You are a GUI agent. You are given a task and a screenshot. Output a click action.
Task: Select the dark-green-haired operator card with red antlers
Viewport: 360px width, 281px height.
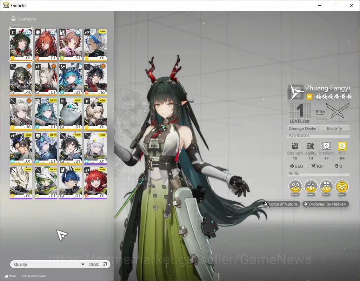21,45
